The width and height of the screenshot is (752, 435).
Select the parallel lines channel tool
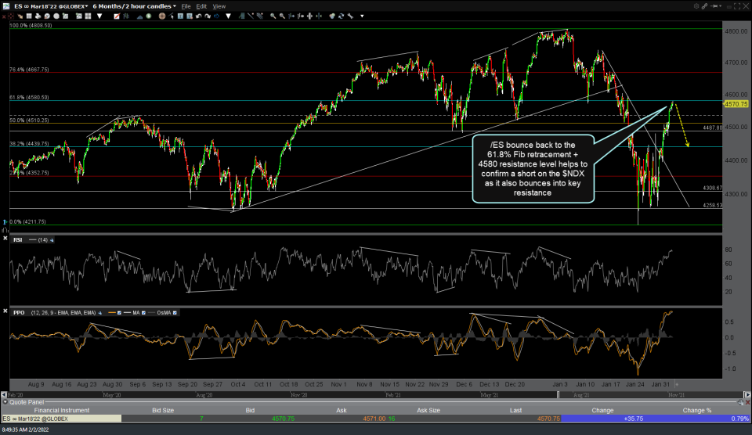(259, 16)
